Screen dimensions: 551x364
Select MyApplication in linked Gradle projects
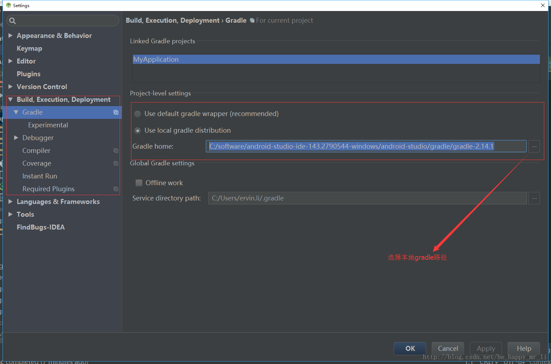(336, 59)
